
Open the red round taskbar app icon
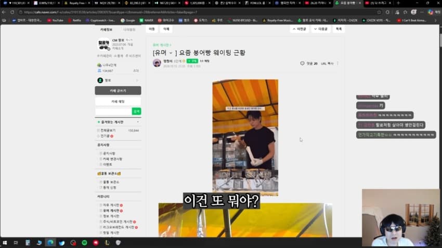[96, 243]
